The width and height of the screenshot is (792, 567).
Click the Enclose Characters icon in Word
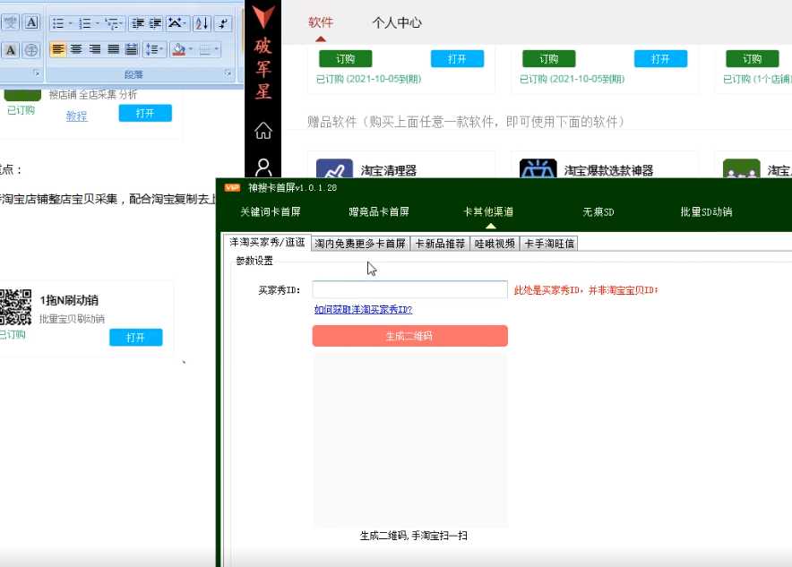tap(31, 50)
